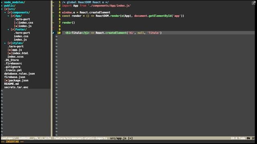
Task: Open the database.rules.json file
Action: (20, 74)
